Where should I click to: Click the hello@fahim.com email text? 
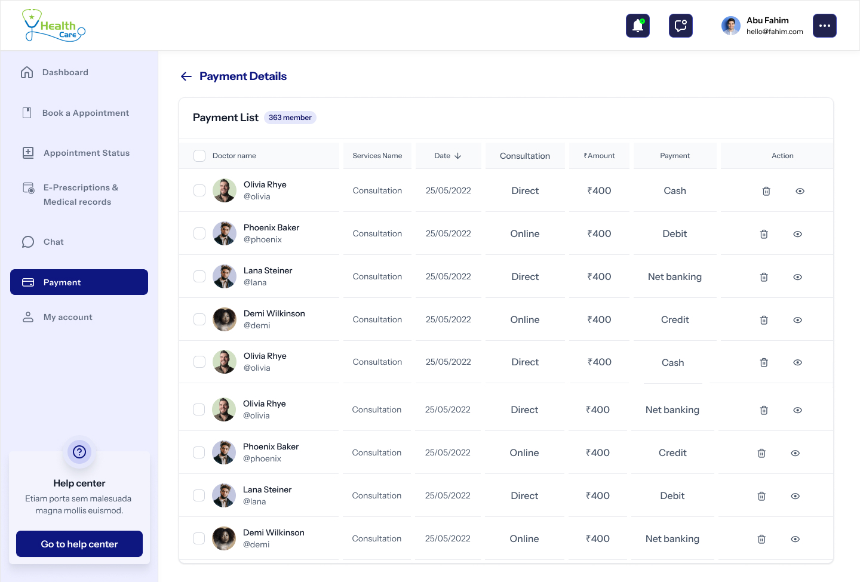[775, 32]
